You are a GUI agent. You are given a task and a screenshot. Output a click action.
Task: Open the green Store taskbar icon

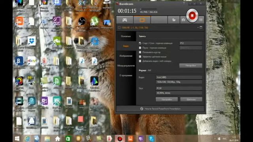[x=68, y=138]
